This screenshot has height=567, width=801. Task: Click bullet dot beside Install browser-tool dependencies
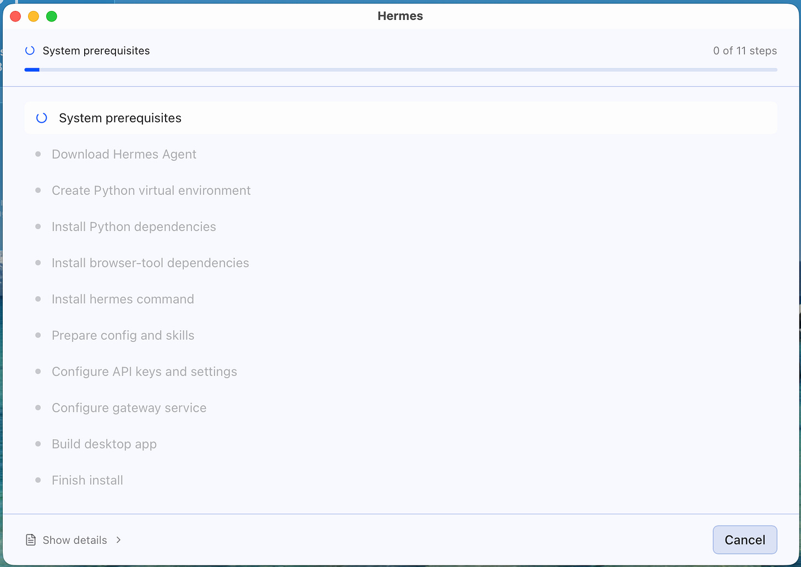coord(38,263)
